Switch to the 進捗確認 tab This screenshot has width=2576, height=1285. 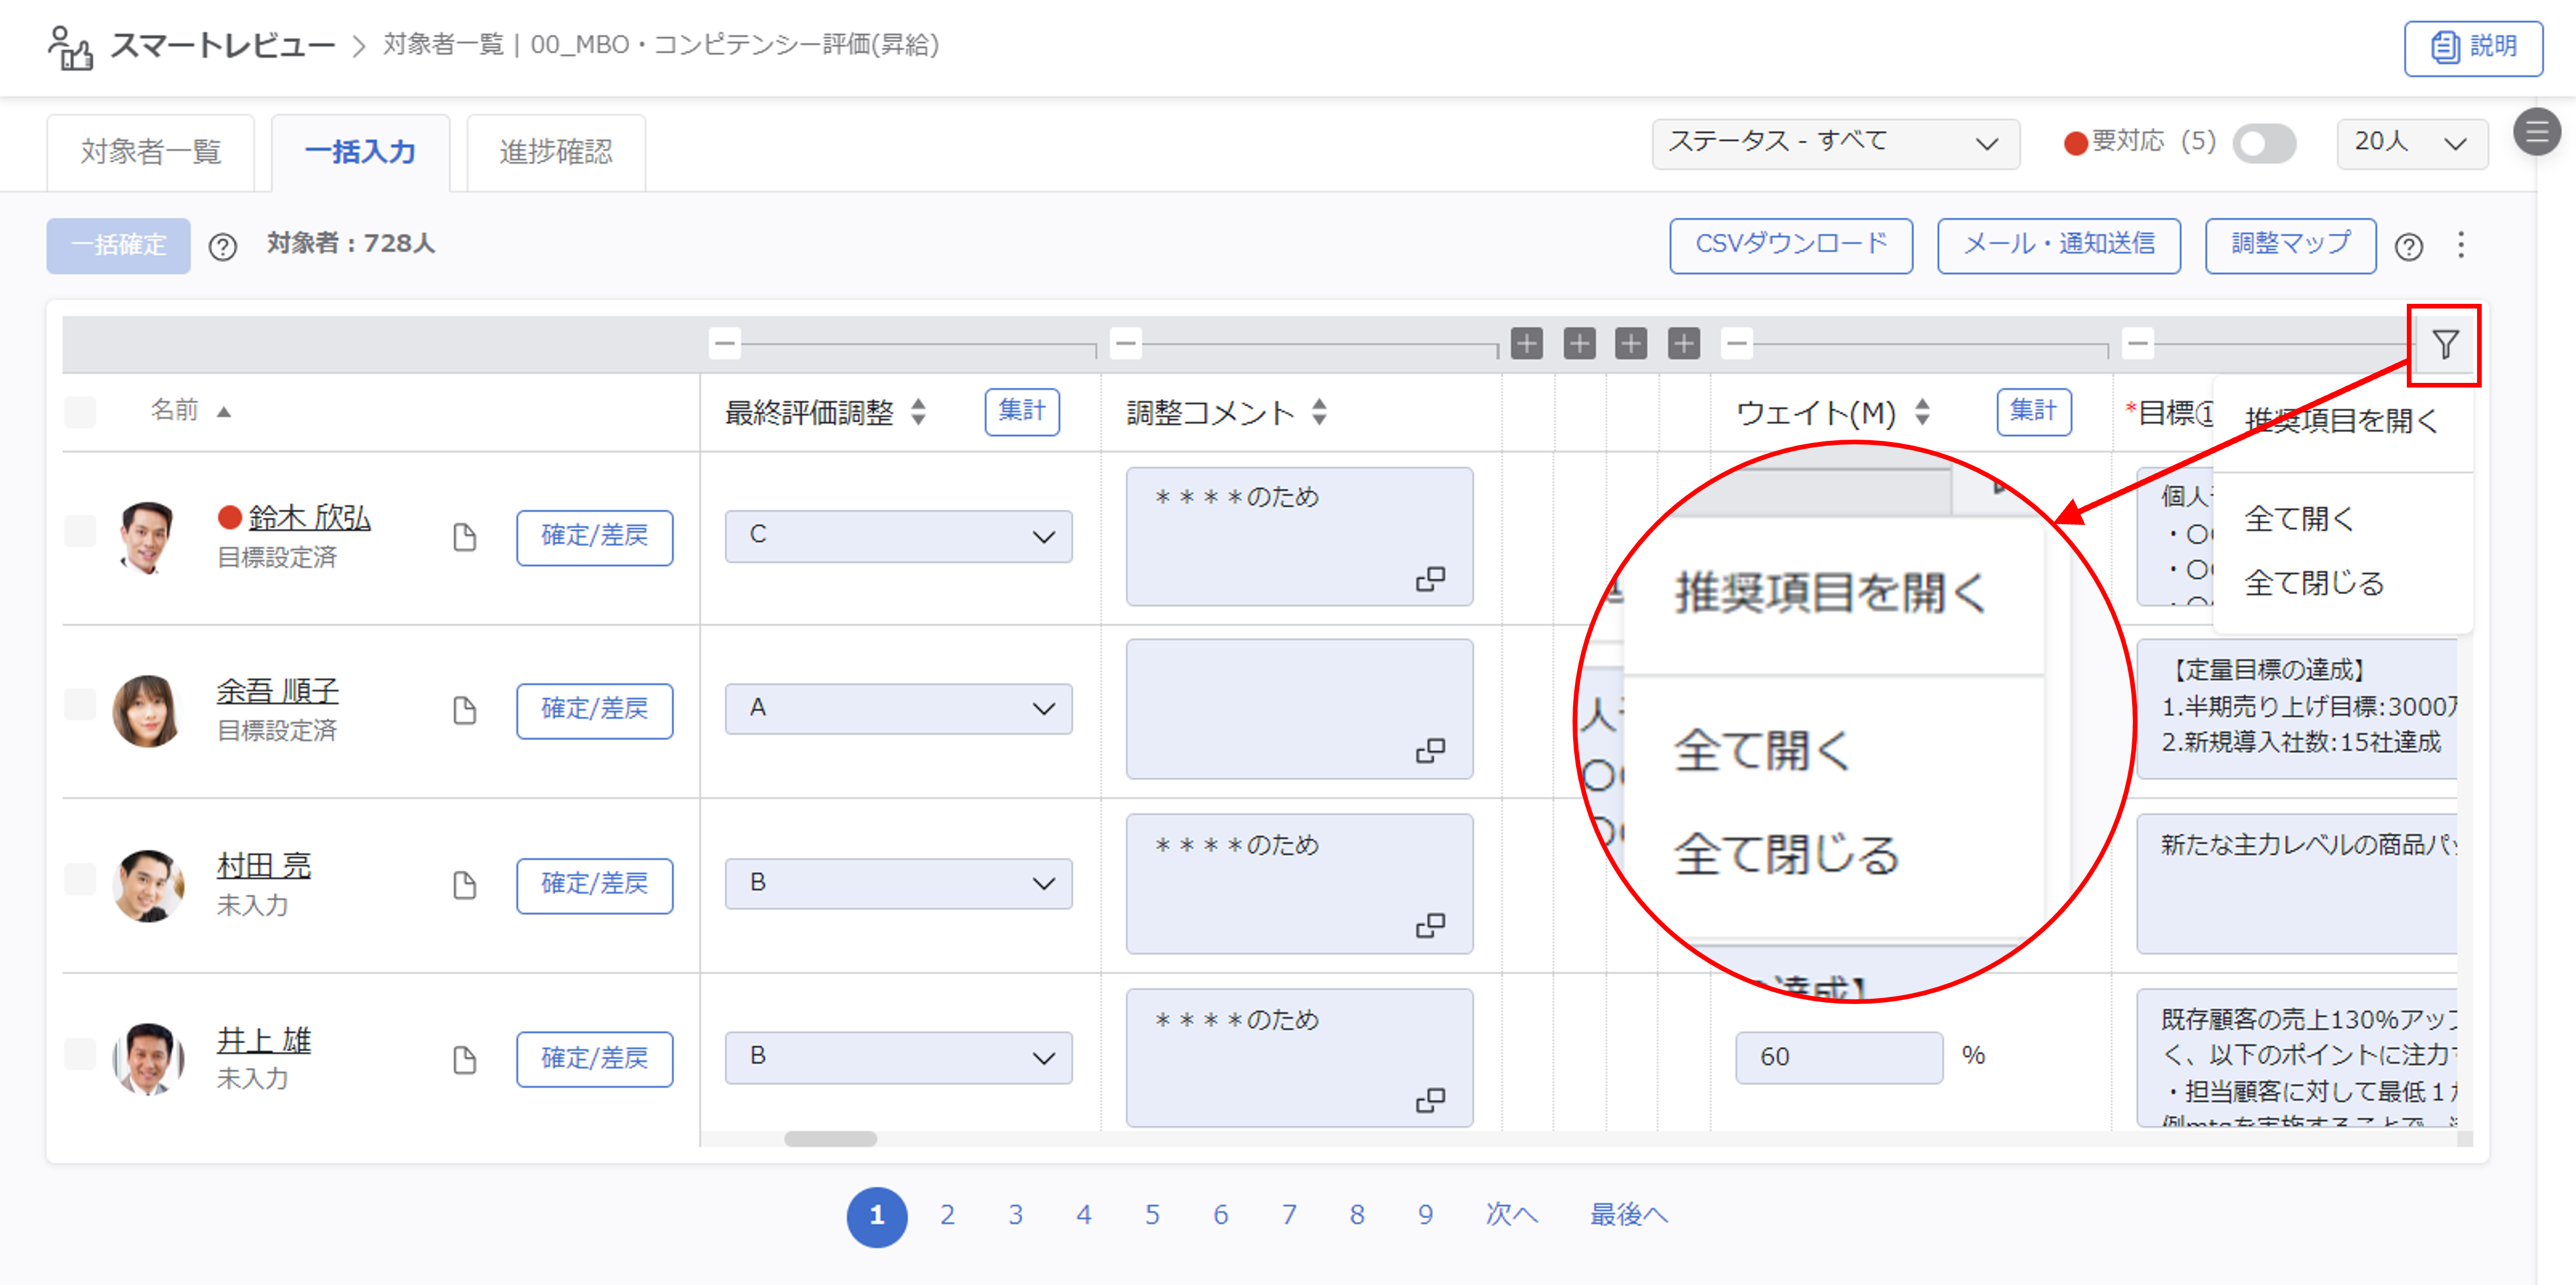click(556, 152)
